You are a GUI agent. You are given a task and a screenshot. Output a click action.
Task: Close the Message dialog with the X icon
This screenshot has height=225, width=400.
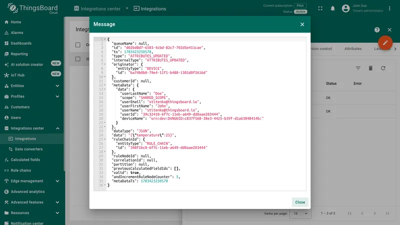point(302,24)
